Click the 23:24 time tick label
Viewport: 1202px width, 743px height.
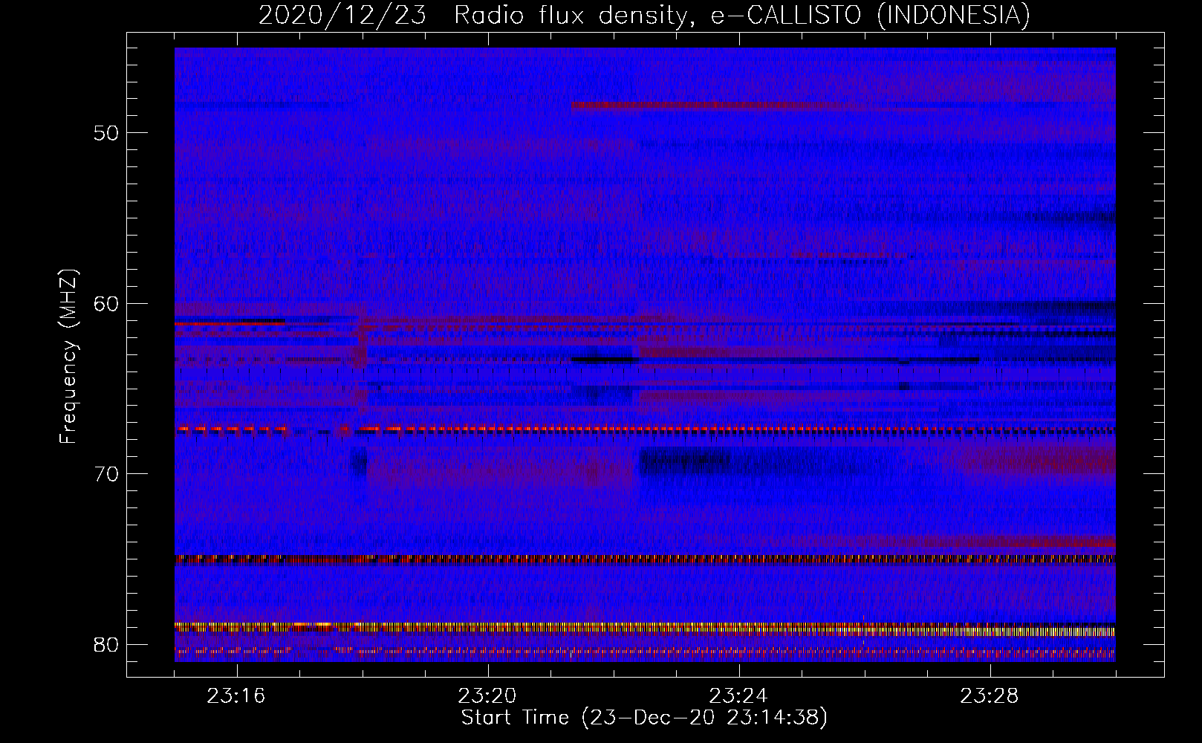(x=738, y=696)
